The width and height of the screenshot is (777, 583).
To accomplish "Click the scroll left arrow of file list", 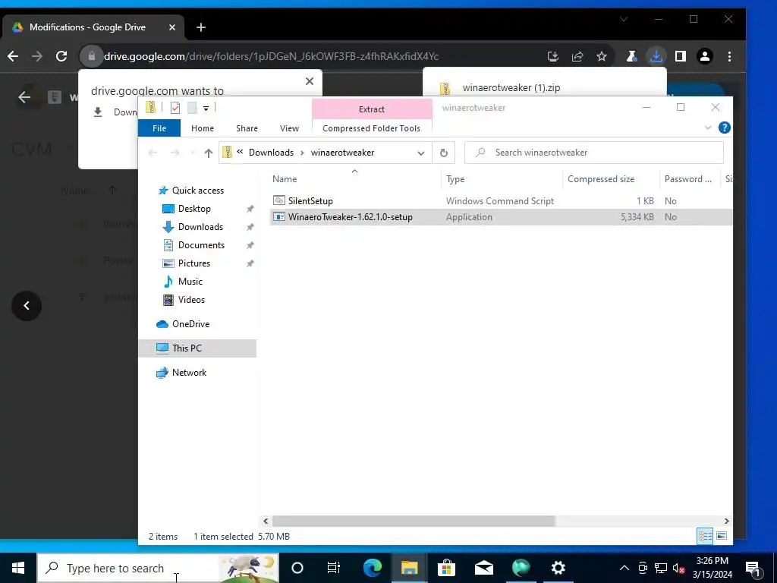I will [x=266, y=521].
